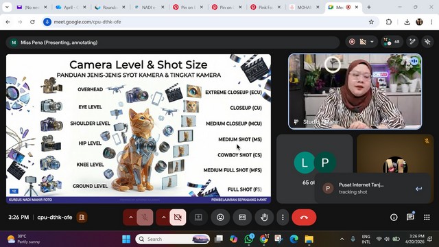Image resolution: width=439 pixels, height=247 pixels.
Task: Click the Raise hand icon
Action: tap(264, 217)
